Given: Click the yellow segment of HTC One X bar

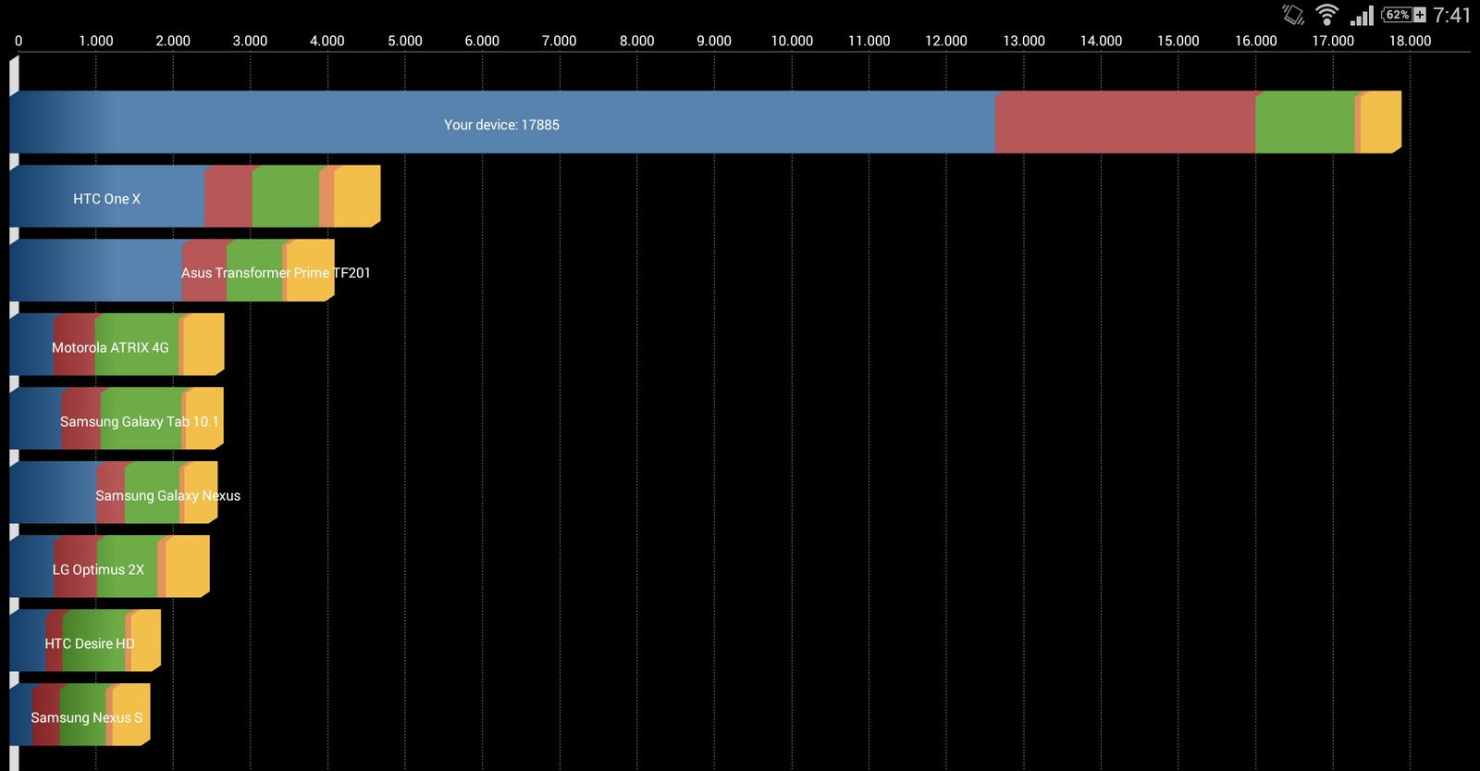Looking at the screenshot, I should tap(356, 196).
